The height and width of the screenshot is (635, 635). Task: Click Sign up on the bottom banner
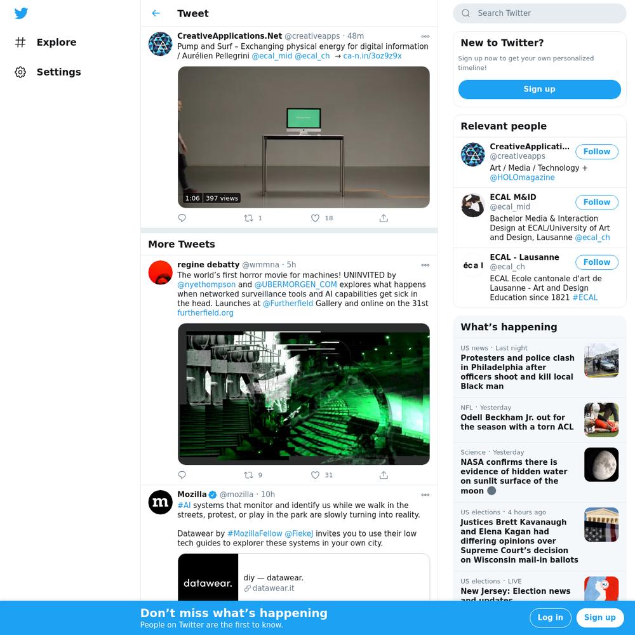[600, 618]
